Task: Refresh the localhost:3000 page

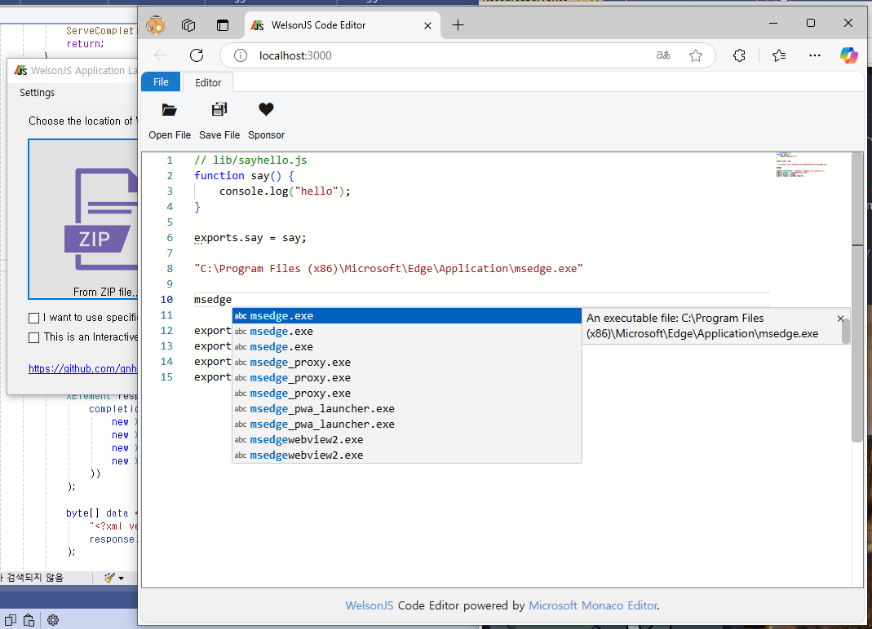Action: click(x=196, y=55)
